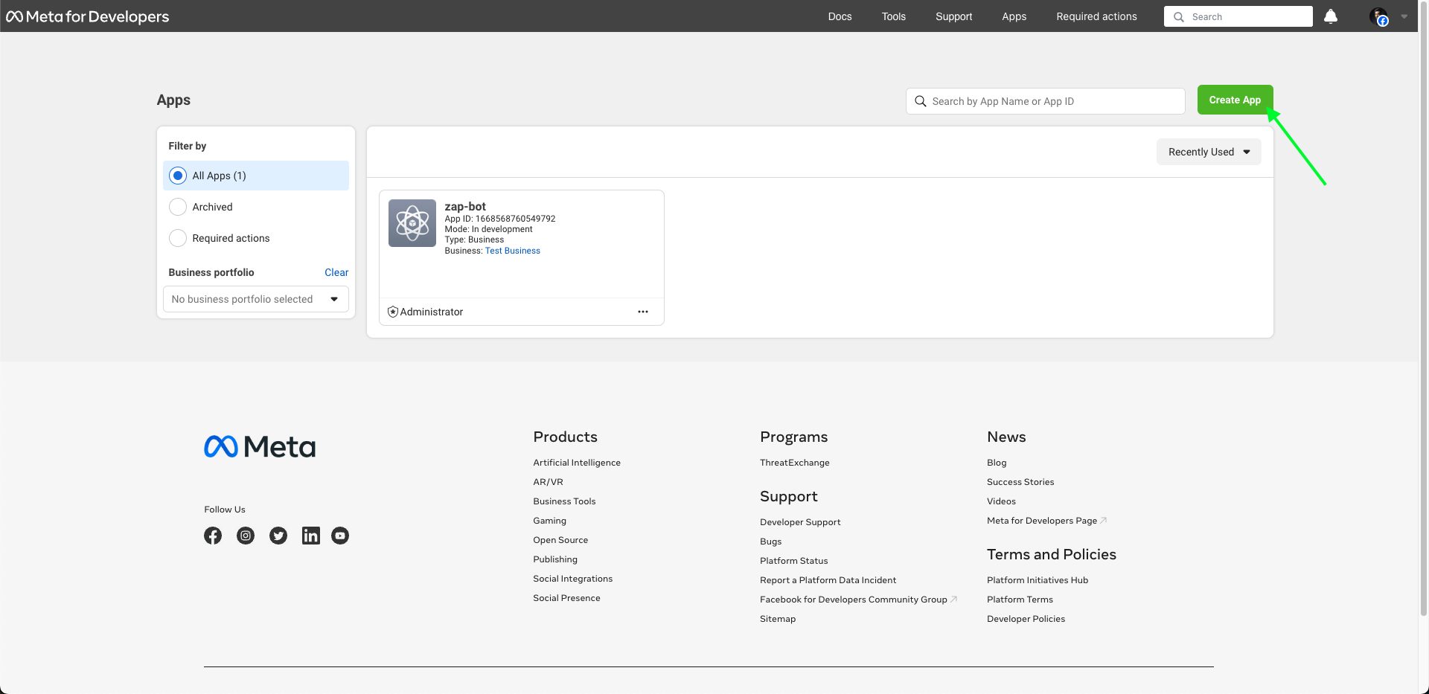Open Meta's Facebook page icon in footer
Image resolution: width=1429 pixels, height=694 pixels.
pos(213,536)
